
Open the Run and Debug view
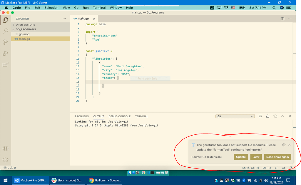(x=5, y=53)
